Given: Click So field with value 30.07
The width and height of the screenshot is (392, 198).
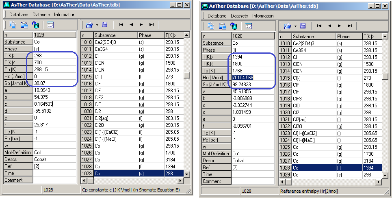Looking at the screenshot, I should (54, 83).
